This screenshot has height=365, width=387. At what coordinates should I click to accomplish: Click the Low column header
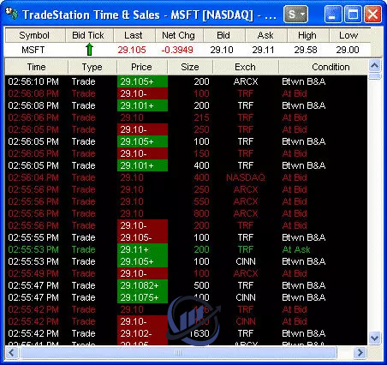(350, 35)
